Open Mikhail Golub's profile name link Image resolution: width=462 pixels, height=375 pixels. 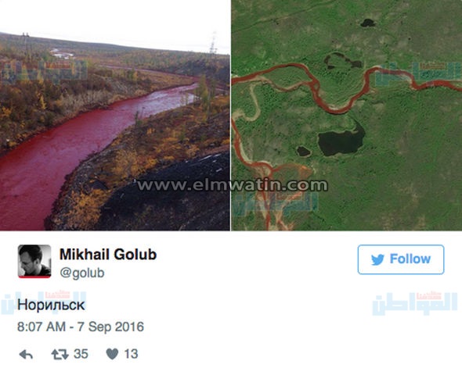tap(108, 255)
